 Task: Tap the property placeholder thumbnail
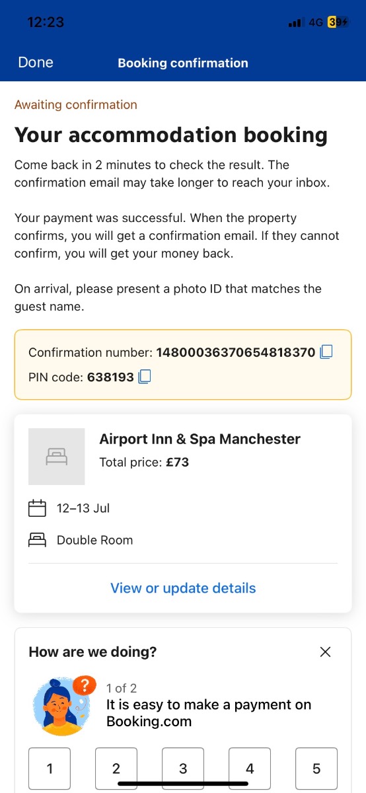coord(57,457)
